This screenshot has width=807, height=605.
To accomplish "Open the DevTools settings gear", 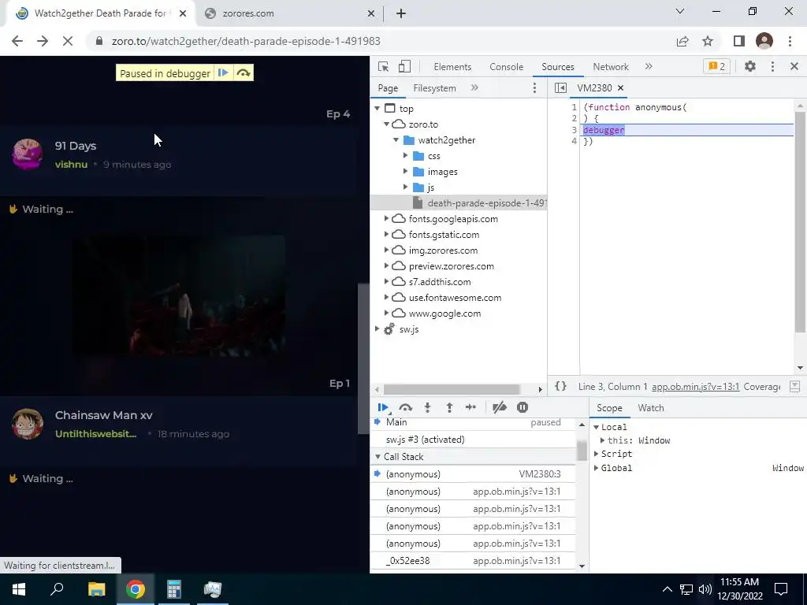I will tap(750, 66).
